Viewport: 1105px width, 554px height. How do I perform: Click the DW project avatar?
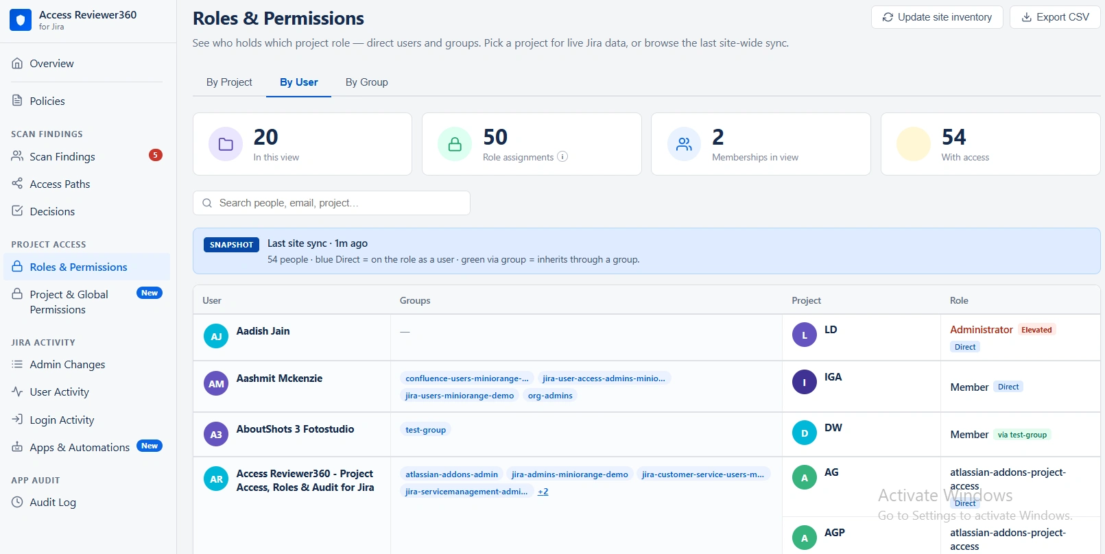[x=805, y=433]
